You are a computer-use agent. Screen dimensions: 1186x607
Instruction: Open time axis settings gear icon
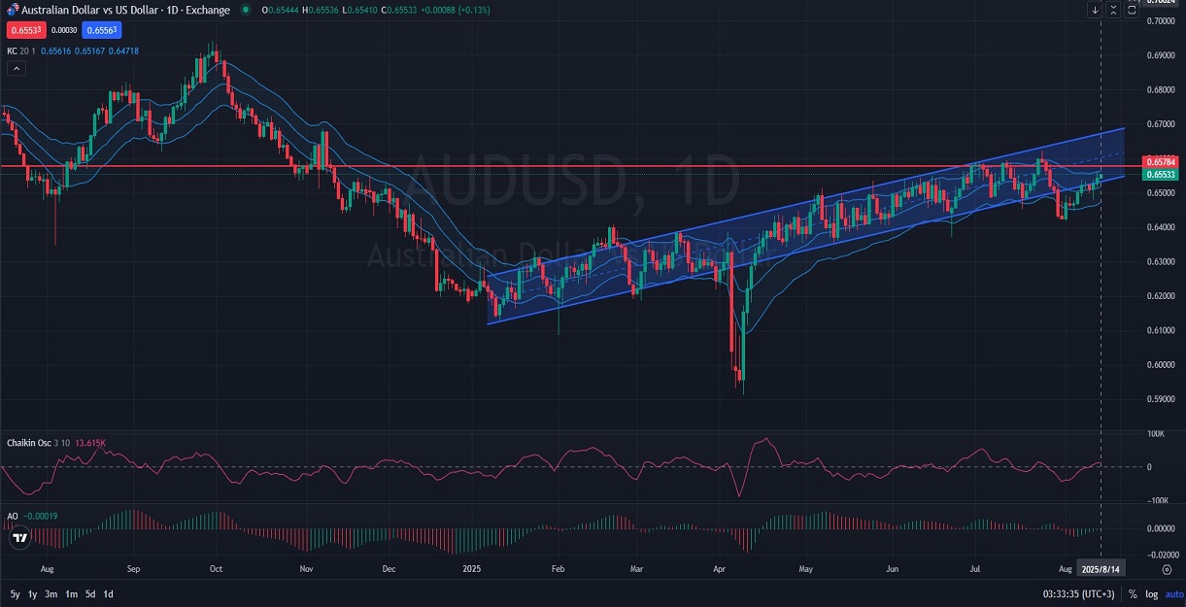(1166, 569)
